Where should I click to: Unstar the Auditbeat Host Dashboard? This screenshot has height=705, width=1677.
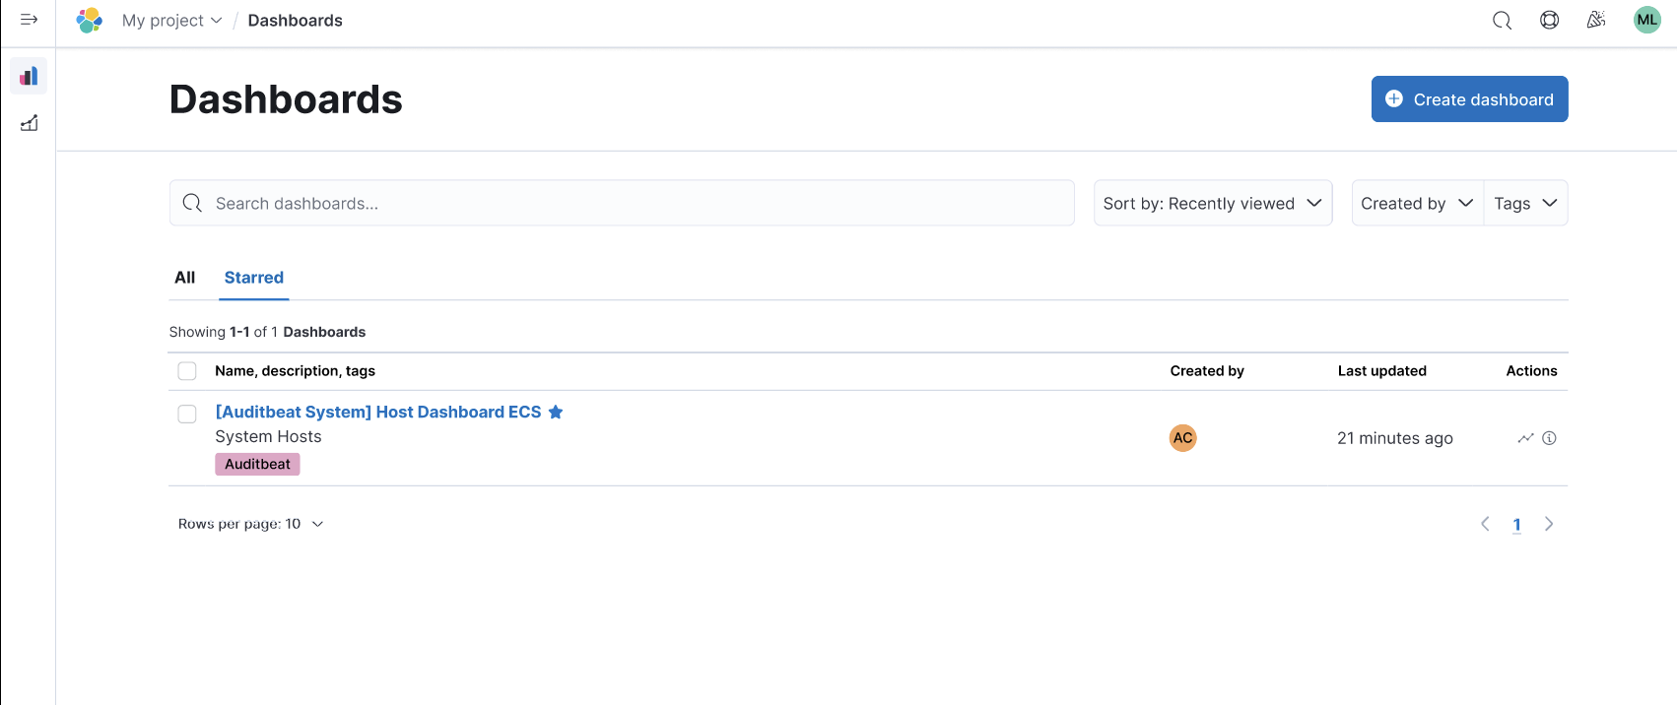[556, 413]
